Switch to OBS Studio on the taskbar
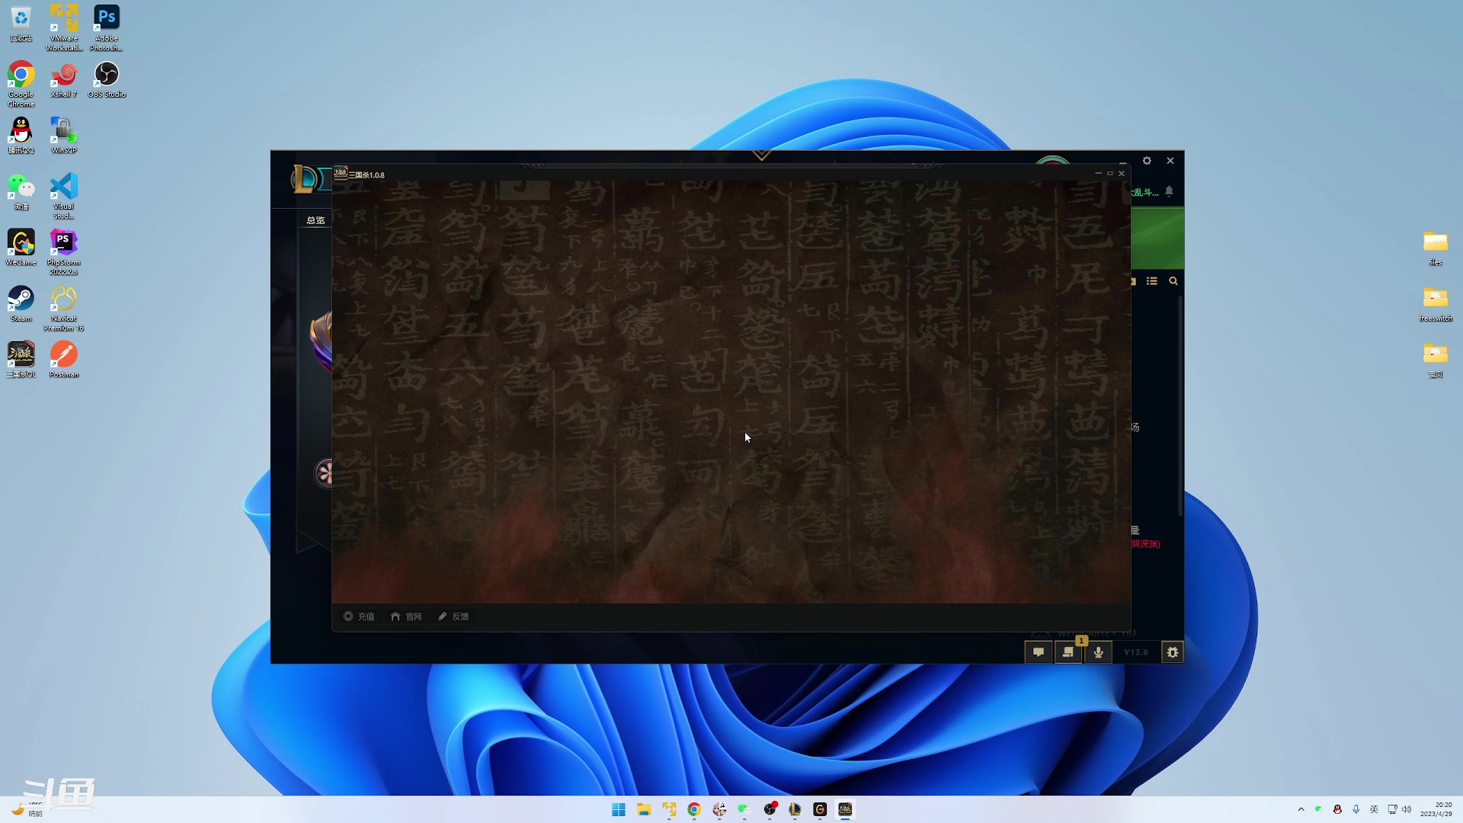 coord(770,809)
